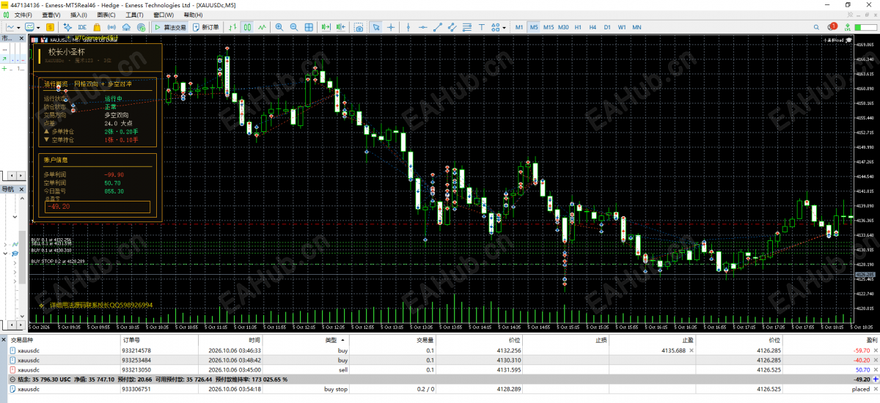Image resolution: width=880 pixels, height=403 pixels.
Task: Open the VPS cloud hosting icon
Action: coord(126,27)
